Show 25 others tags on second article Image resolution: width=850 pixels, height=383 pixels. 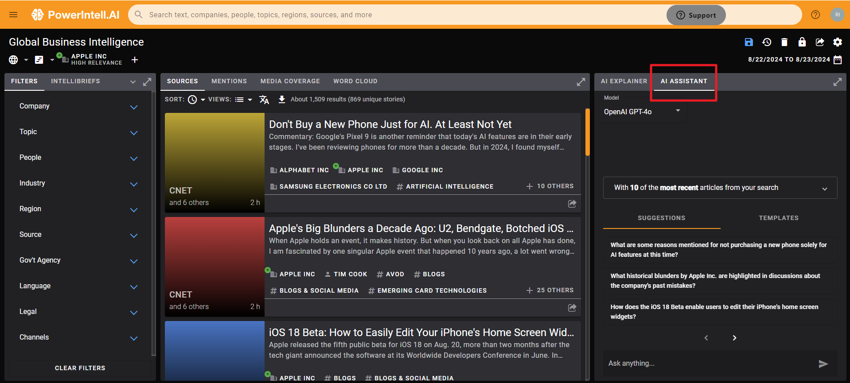(x=550, y=290)
